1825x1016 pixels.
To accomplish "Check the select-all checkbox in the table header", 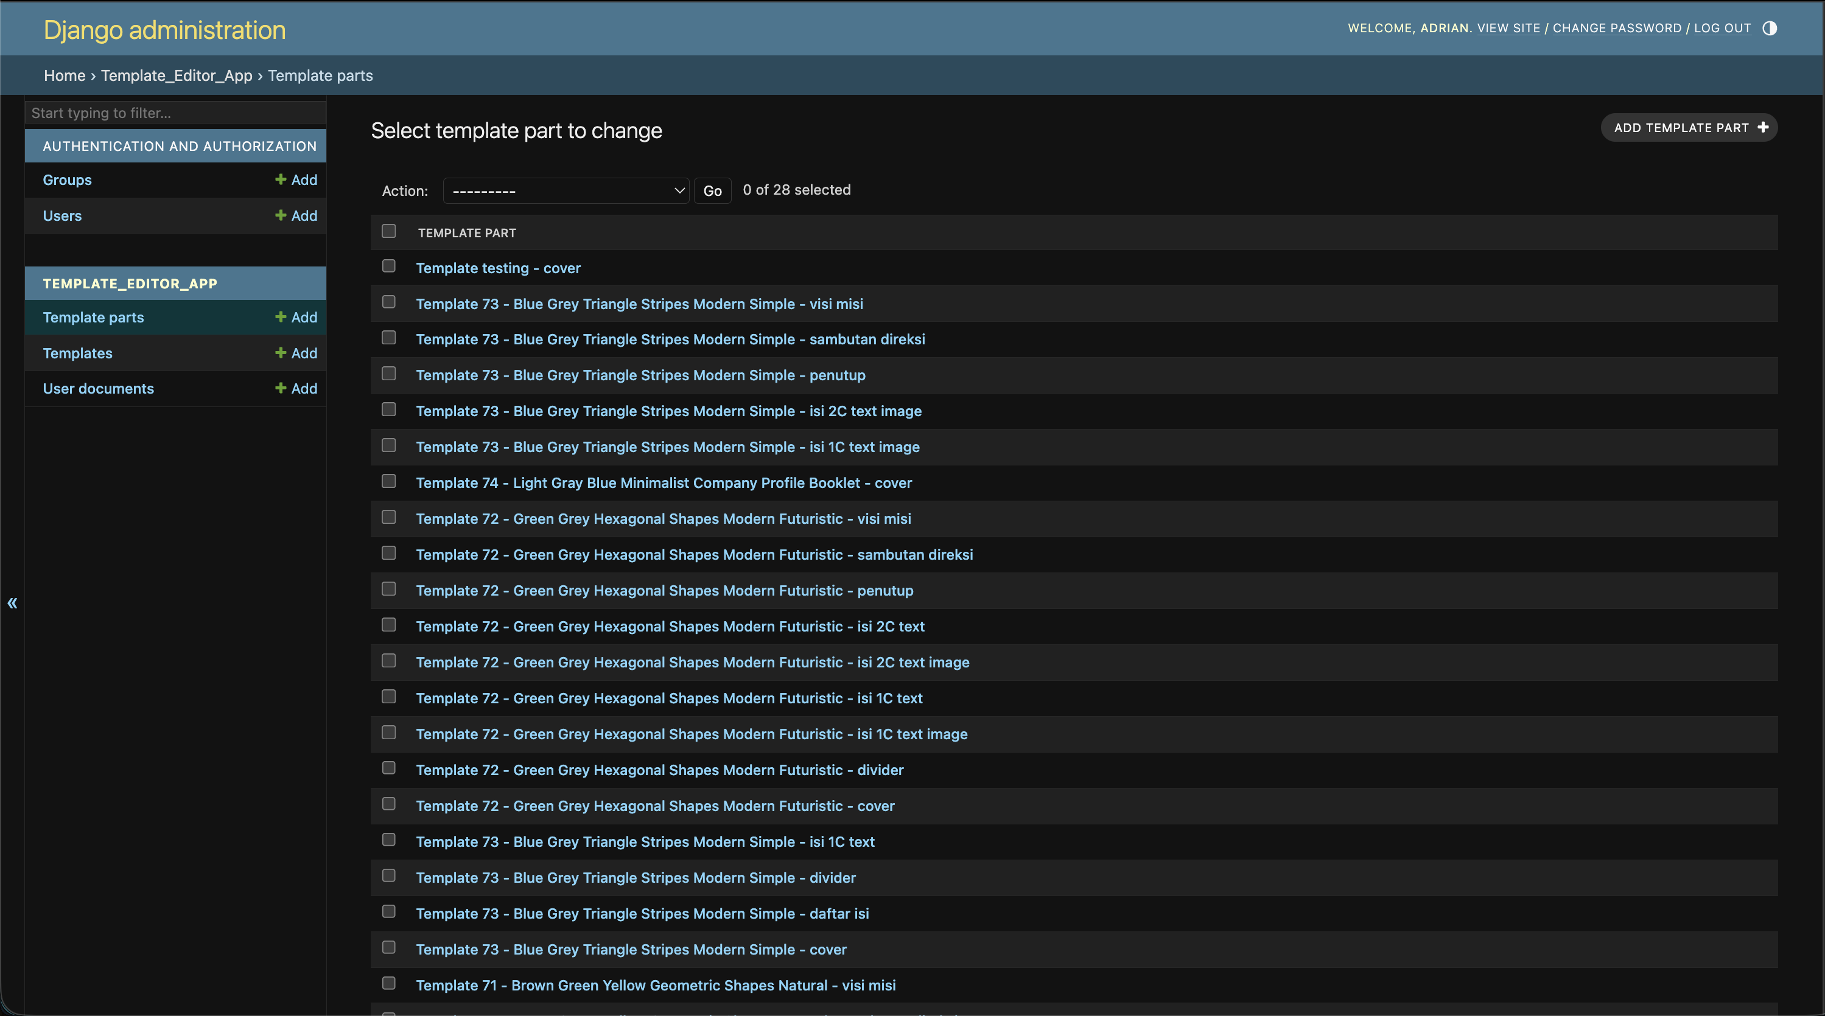I will click(389, 231).
